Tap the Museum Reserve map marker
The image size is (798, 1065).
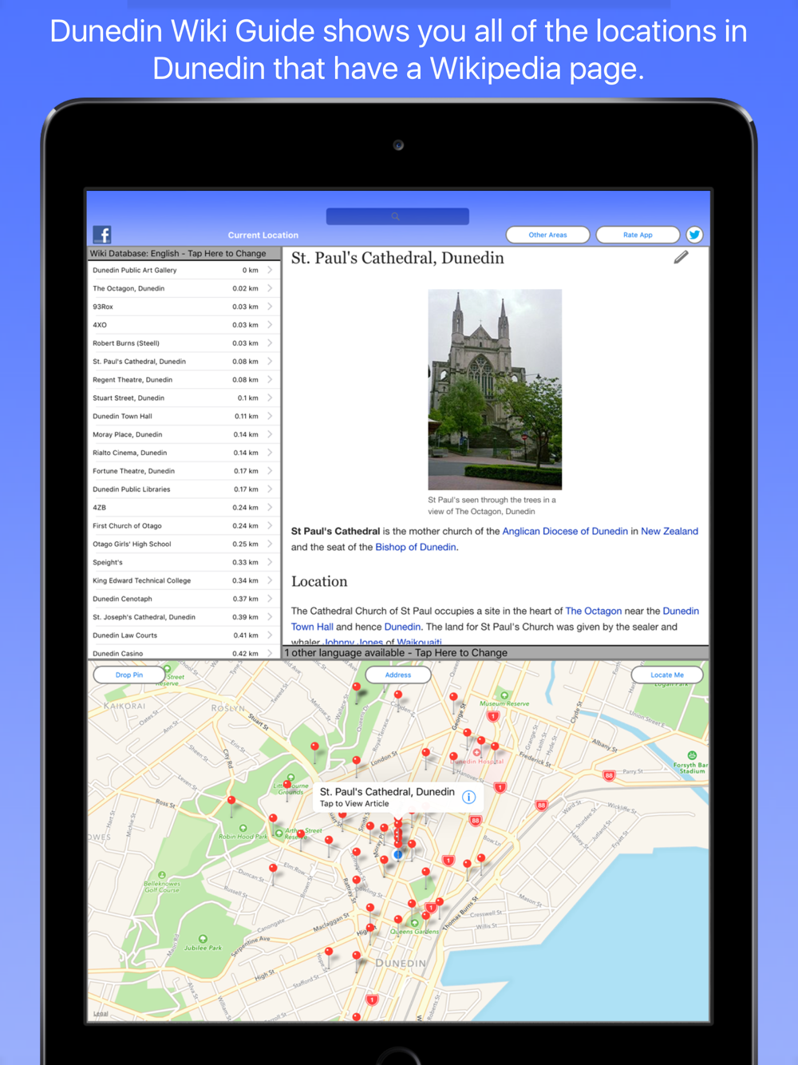pos(504,695)
